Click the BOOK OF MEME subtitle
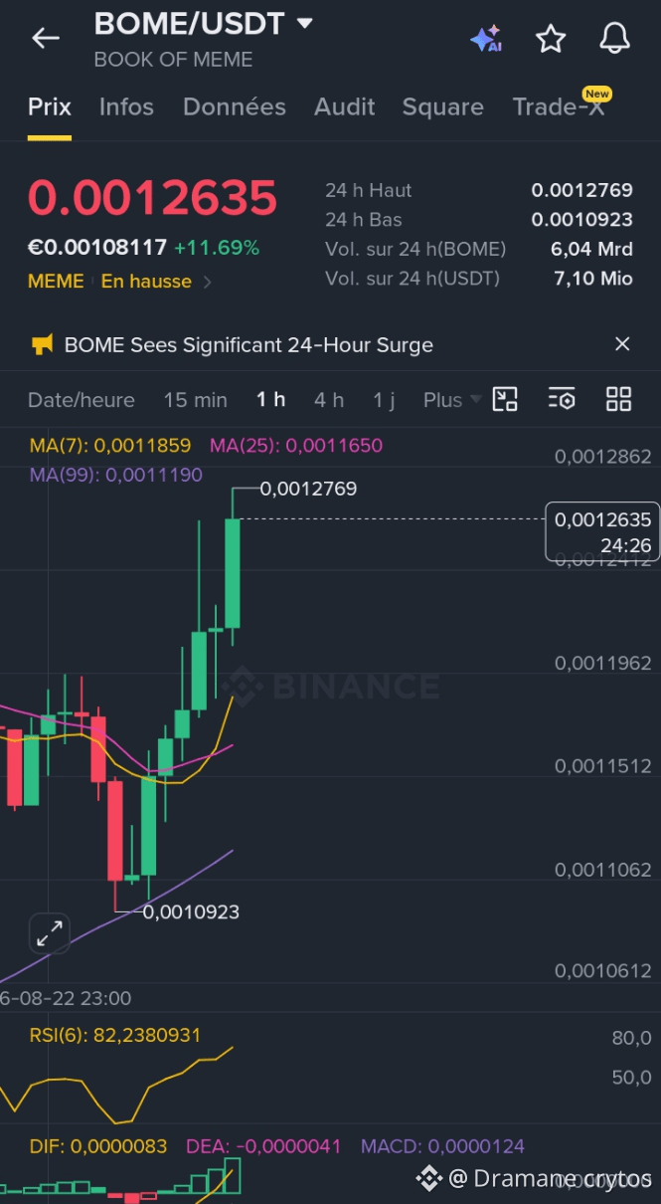Image resolution: width=661 pixels, height=1204 pixels. tap(173, 60)
